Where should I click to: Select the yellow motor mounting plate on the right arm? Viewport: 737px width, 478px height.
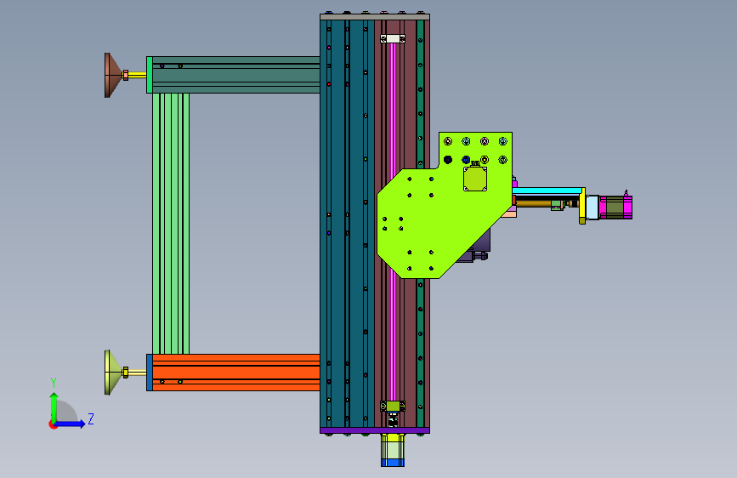(x=582, y=206)
